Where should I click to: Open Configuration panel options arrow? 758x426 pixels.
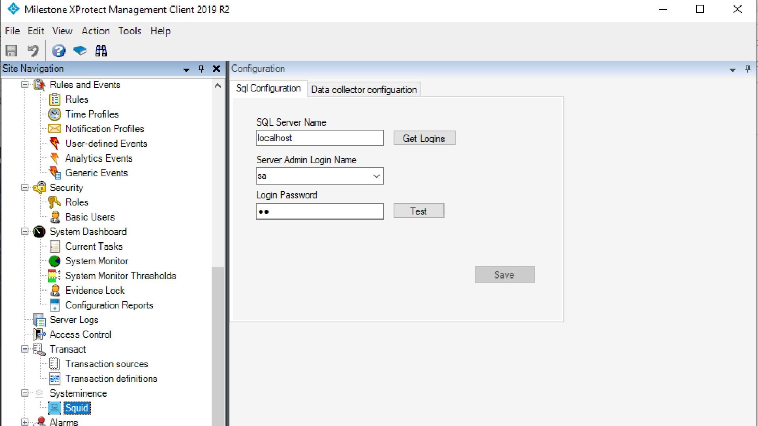(x=732, y=69)
